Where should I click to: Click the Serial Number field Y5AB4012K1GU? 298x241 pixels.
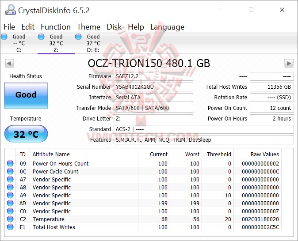pos(153,87)
